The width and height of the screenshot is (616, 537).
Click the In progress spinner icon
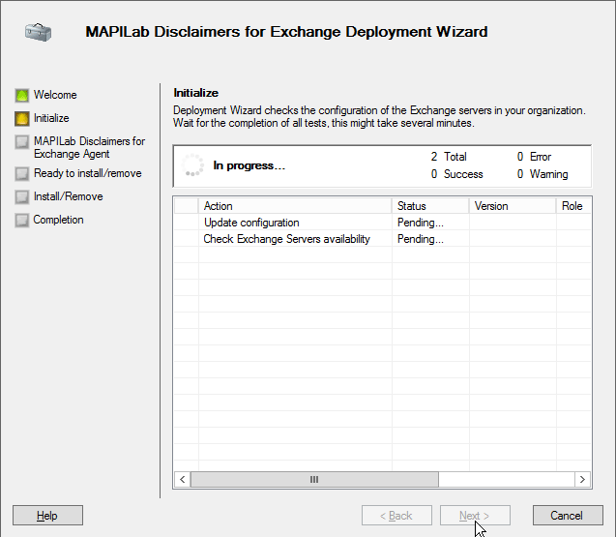(x=192, y=165)
